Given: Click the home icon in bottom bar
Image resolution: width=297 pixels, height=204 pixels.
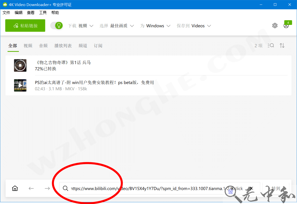Looking at the screenshot, I should point(15,188).
